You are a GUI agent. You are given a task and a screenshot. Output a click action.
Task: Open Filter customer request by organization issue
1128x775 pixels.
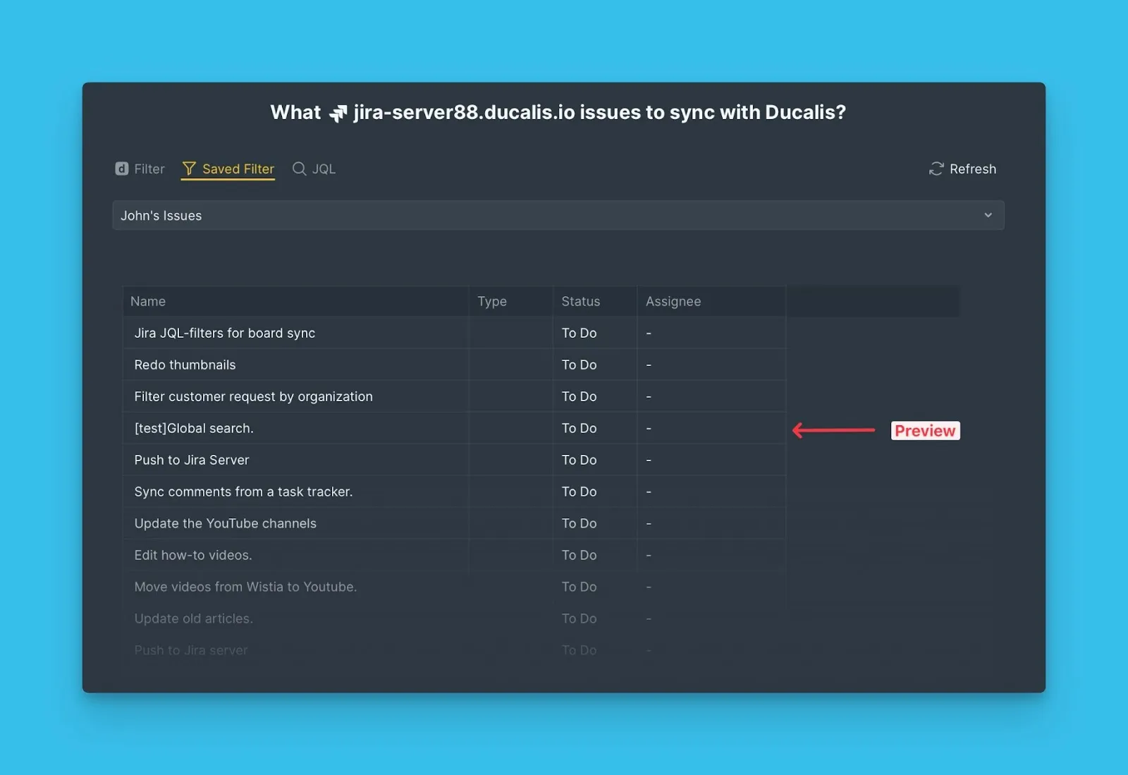click(253, 396)
